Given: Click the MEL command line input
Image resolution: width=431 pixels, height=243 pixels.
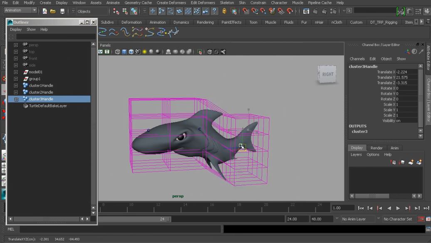Looking at the screenshot, I should pyautogui.click(x=120, y=229).
